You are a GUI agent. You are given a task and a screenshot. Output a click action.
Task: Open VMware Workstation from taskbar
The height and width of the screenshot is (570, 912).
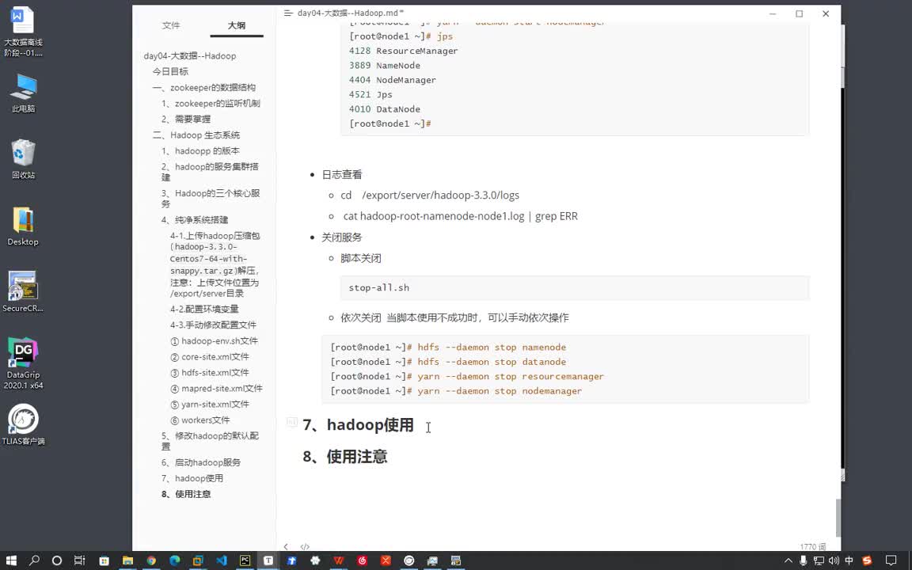click(x=198, y=560)
